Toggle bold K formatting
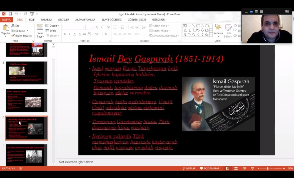The image size is (294, 178). coord(65,34)
